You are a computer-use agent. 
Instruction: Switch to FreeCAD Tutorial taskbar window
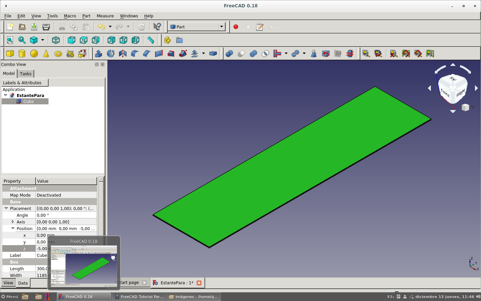pyautogui.click(x=139, y=297)
